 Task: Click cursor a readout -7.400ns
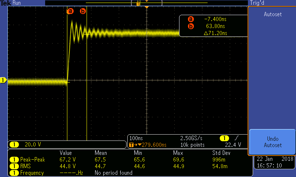click(215, 19)
